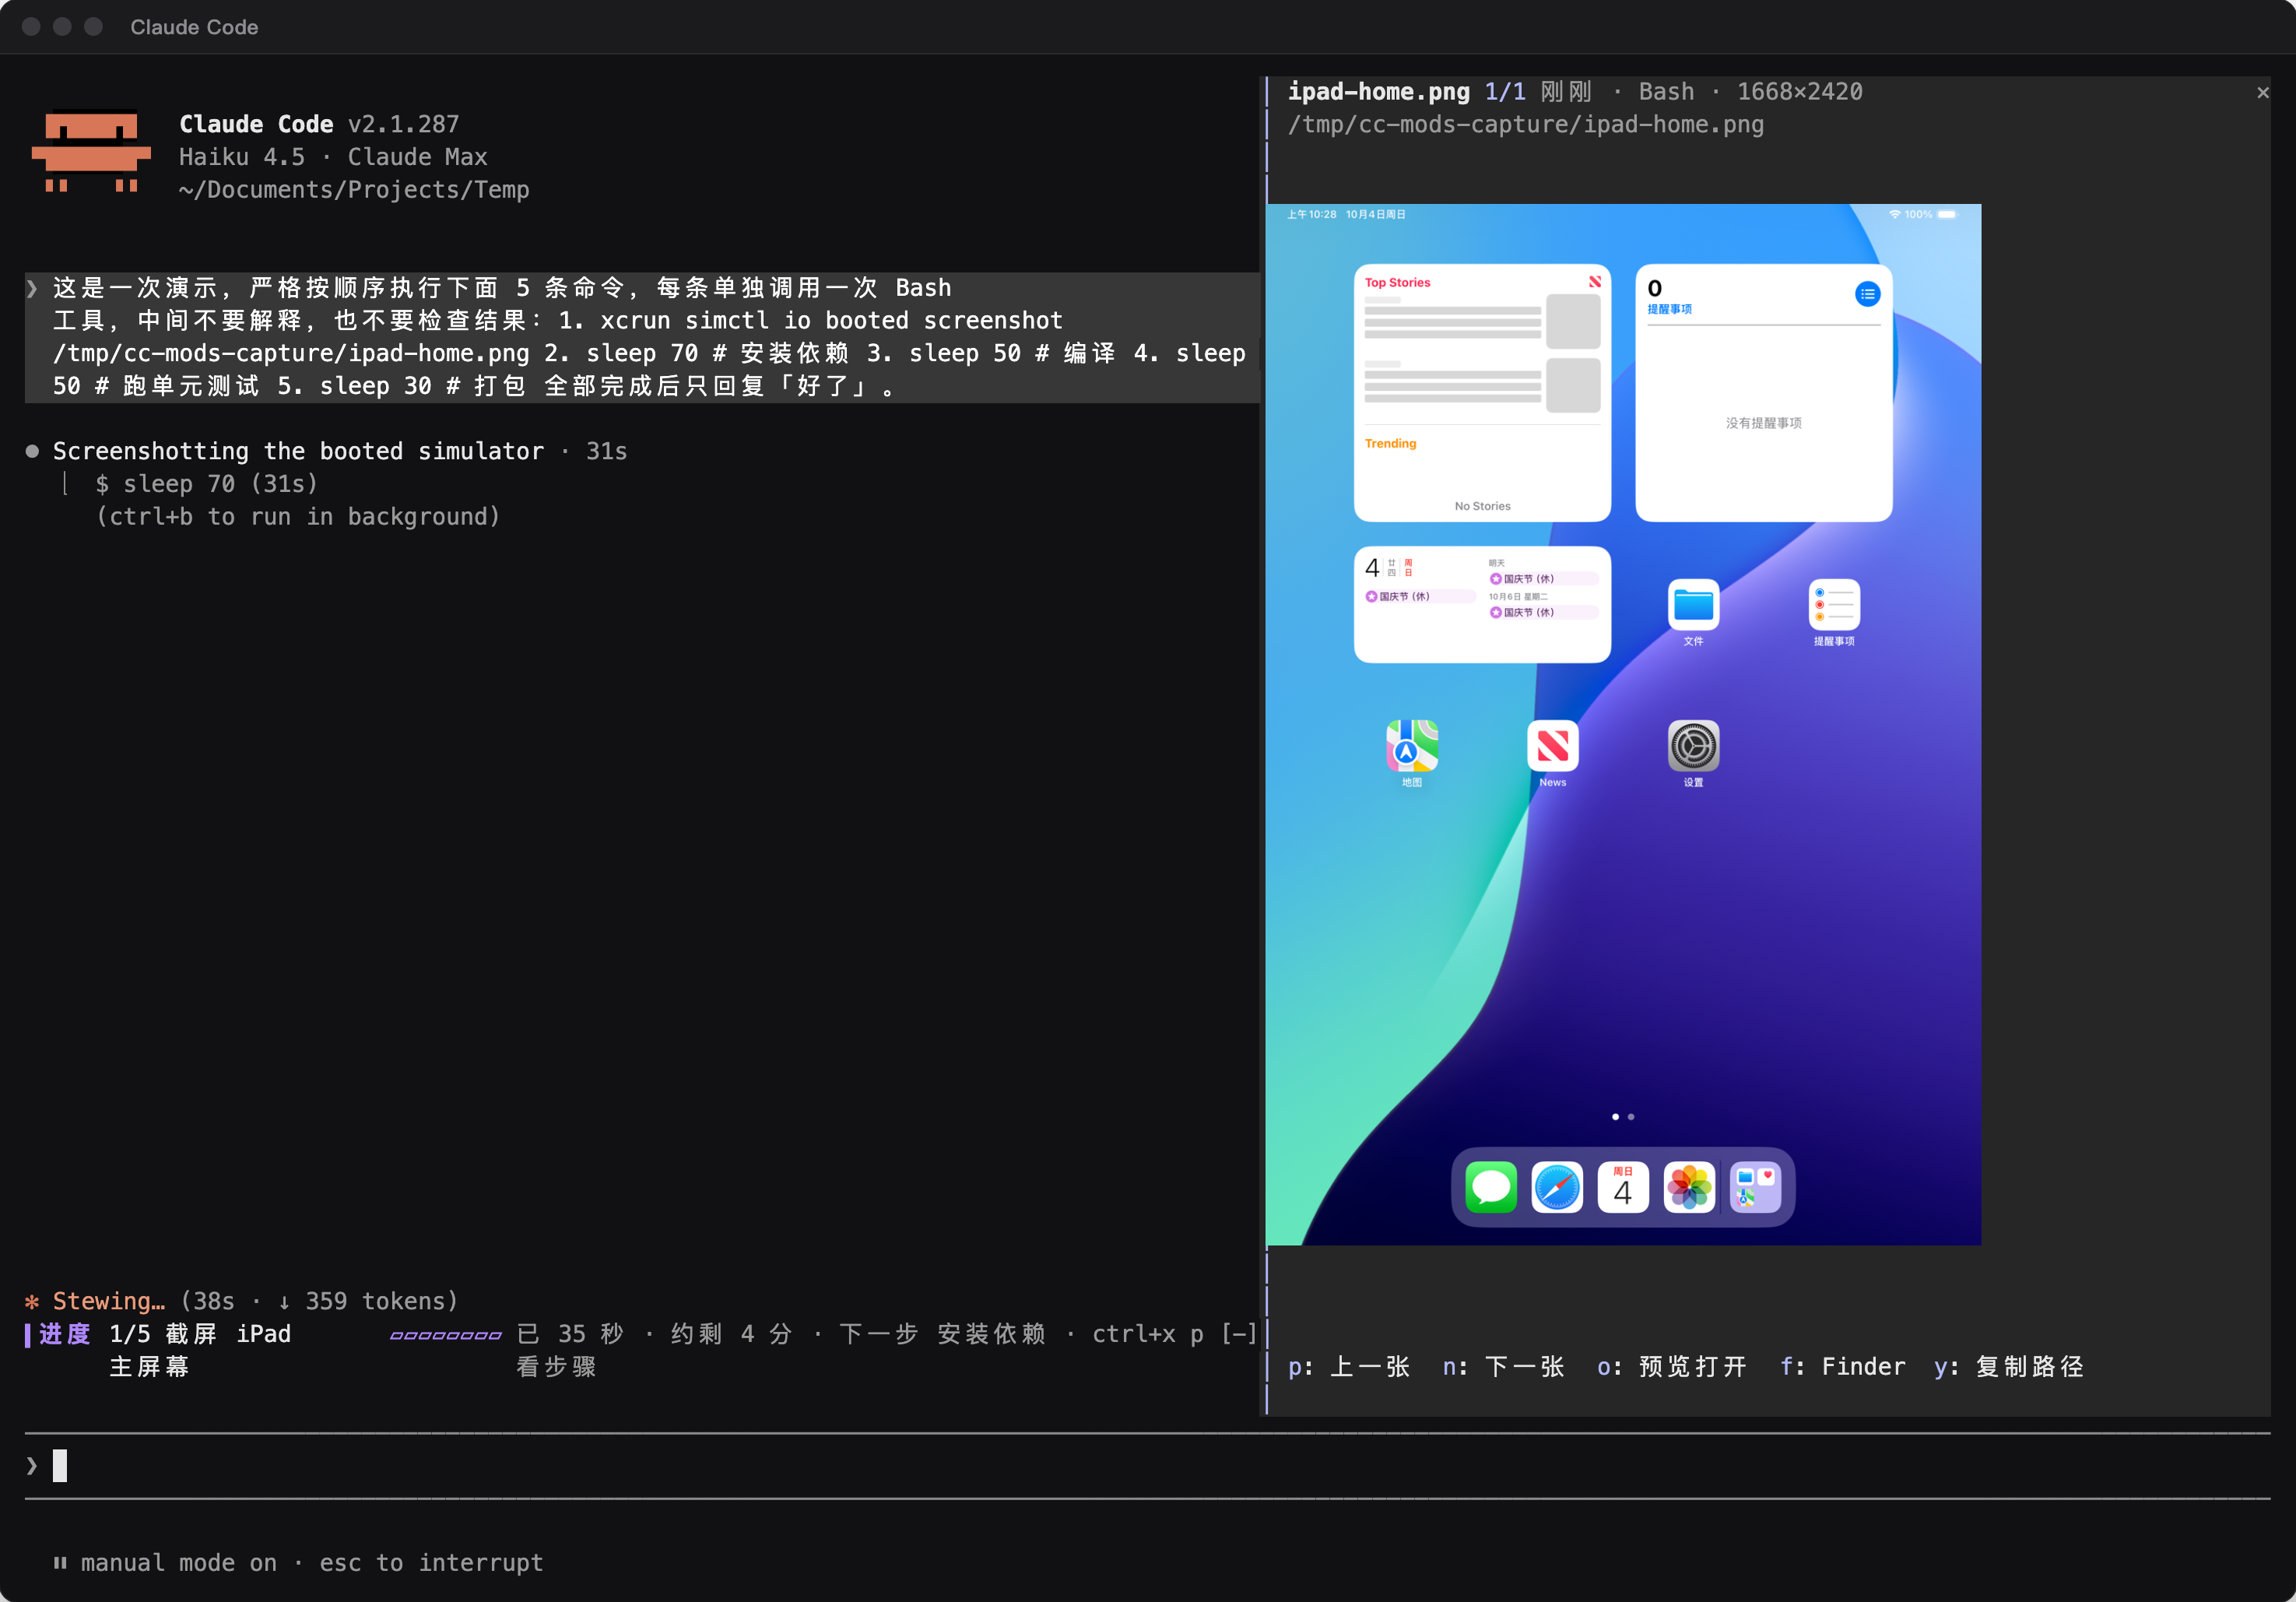Click the progress bar in the 进度 status line
Screen dimensions: 2296x1602
(x=446, y=1335)
